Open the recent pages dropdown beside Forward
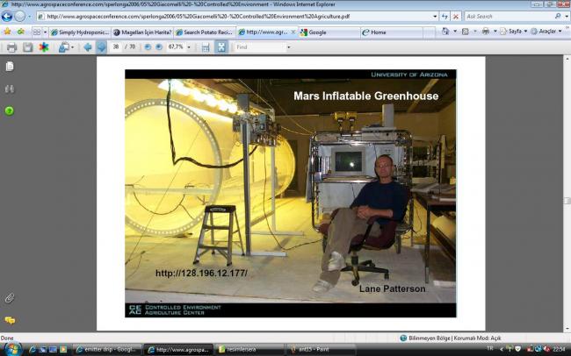The image size is (571, 356). tap(30, 17)
